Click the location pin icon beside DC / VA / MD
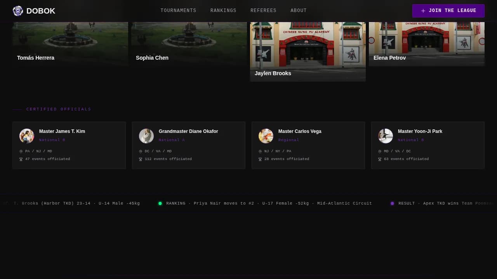This screenshot has height=279, width=497. click(x=141, y=152)
